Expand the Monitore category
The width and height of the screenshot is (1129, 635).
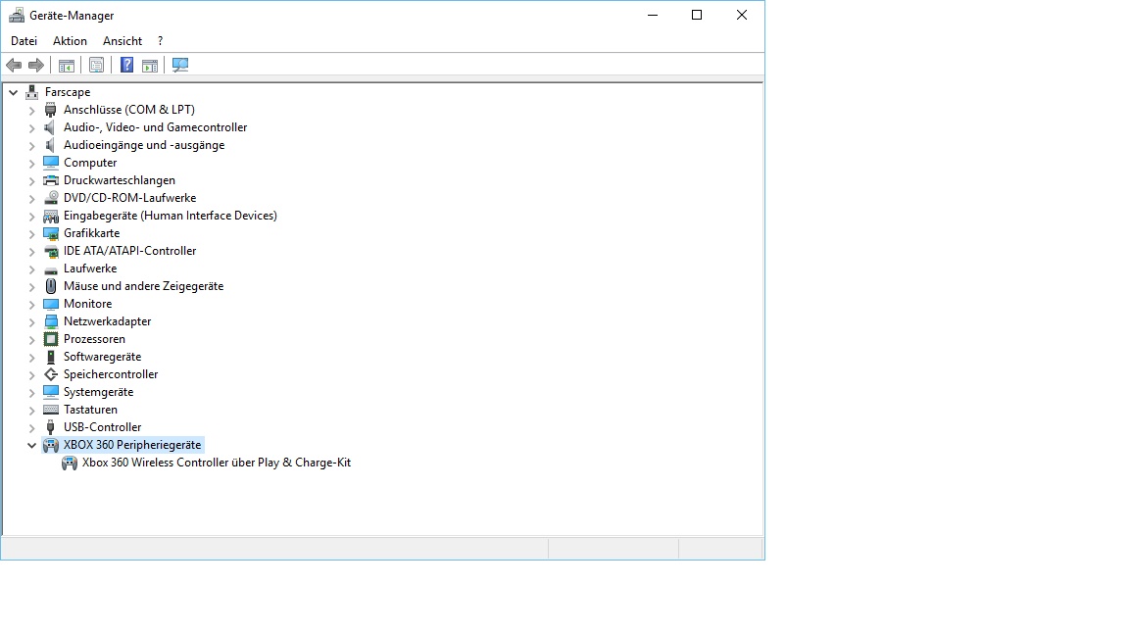[x=31, y=304]
